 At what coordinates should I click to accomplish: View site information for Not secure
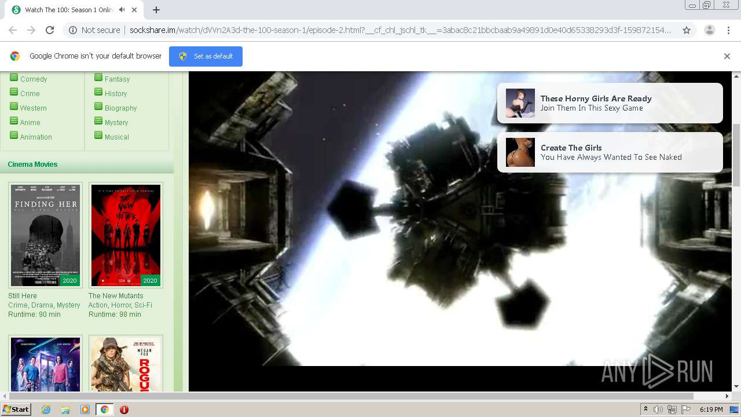click(95, 30)
